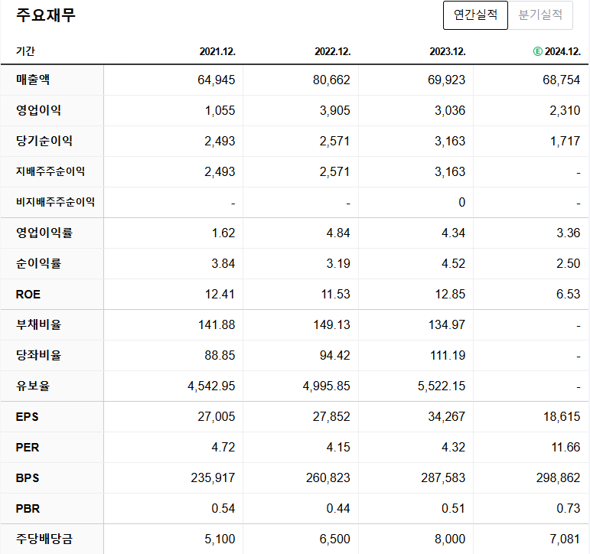Click the 비지배주주순이익 row label

tap(55, 202)
